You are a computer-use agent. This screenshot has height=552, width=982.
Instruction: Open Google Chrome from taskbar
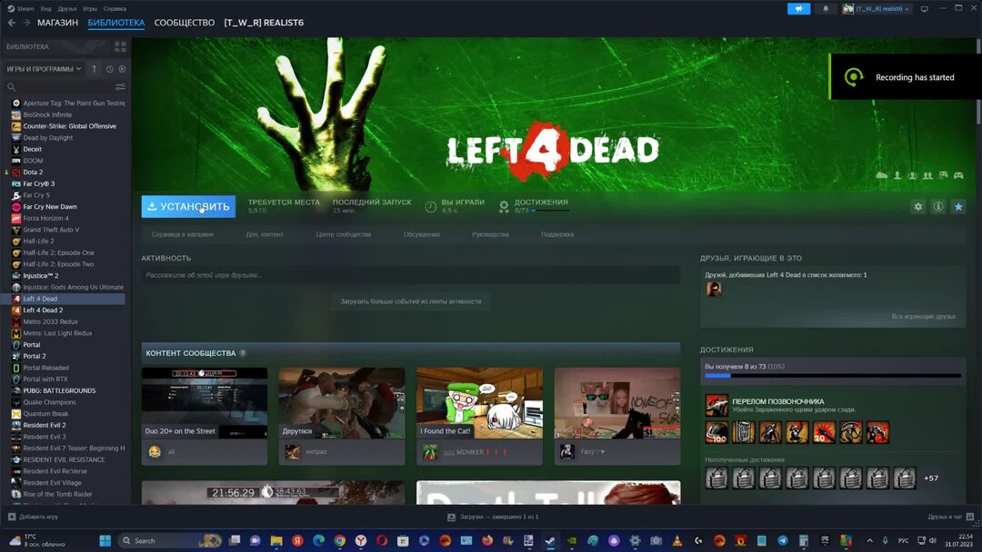coord(339,541)
